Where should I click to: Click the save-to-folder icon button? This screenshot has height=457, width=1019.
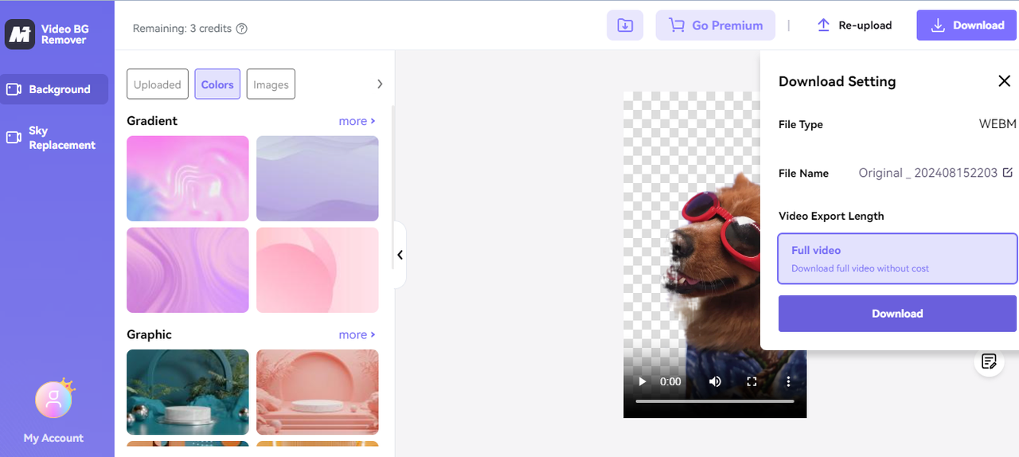pos(625,25)
